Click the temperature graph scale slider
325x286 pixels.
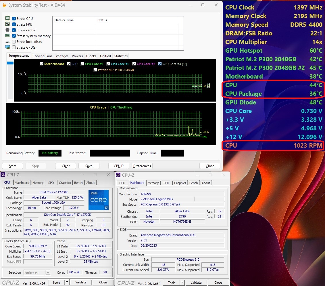click(10, 63)
